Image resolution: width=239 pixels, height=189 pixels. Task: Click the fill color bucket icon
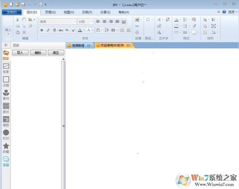click(x=176, y=20)
